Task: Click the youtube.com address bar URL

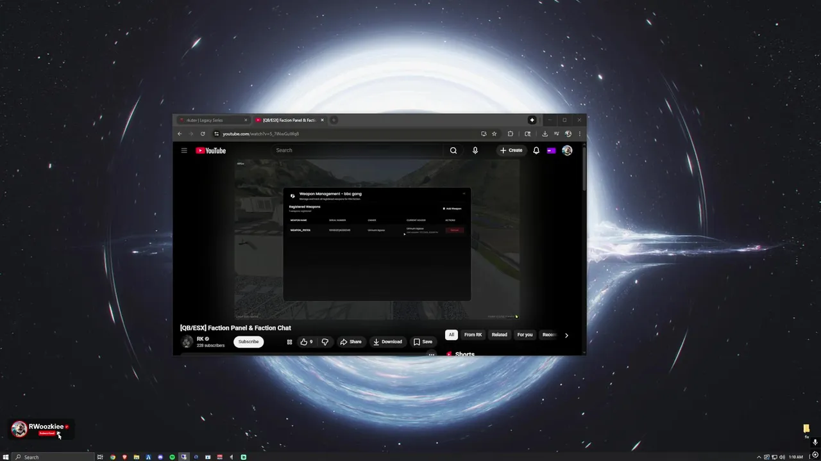Action: point(261,134)
